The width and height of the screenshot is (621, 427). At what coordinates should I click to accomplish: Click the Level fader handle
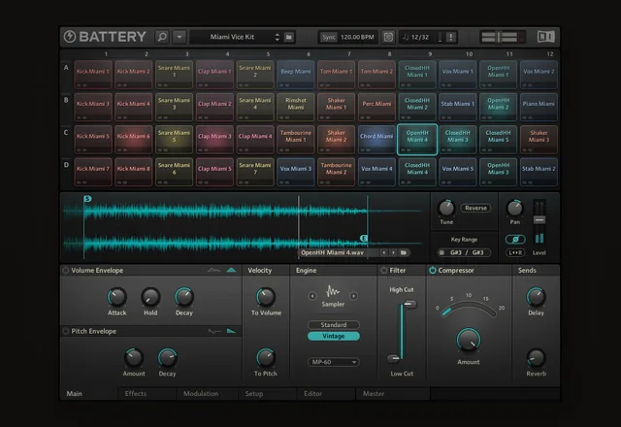tap(539, 220)
